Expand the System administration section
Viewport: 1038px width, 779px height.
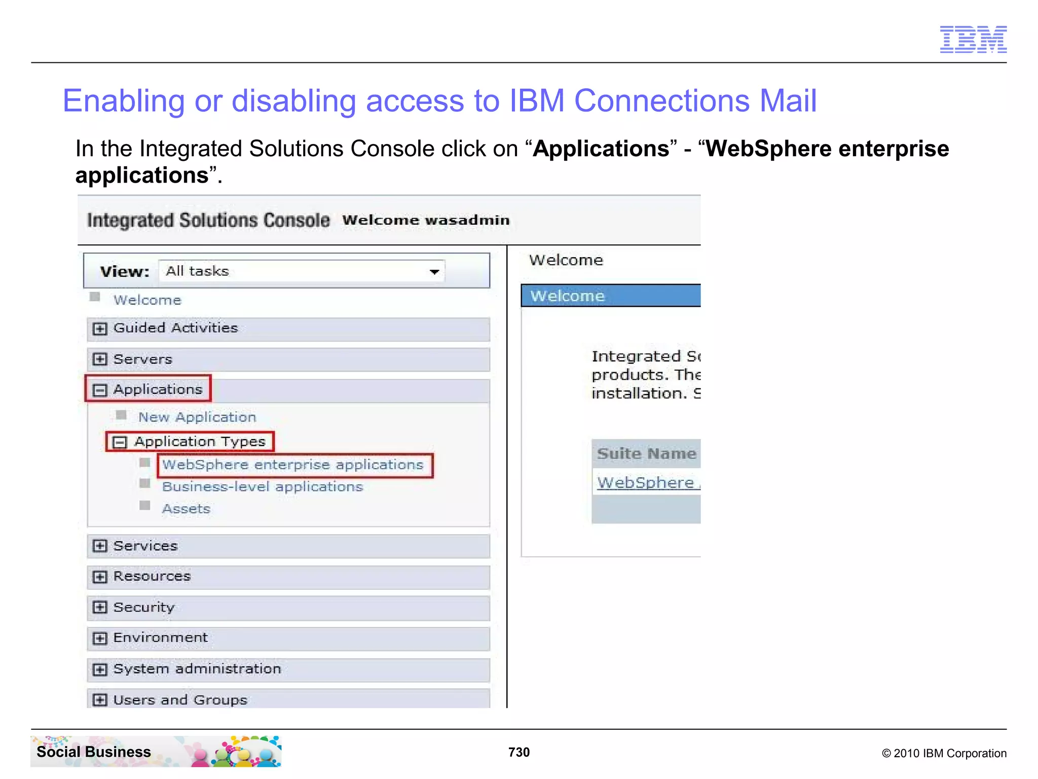[x=100, y=669]
